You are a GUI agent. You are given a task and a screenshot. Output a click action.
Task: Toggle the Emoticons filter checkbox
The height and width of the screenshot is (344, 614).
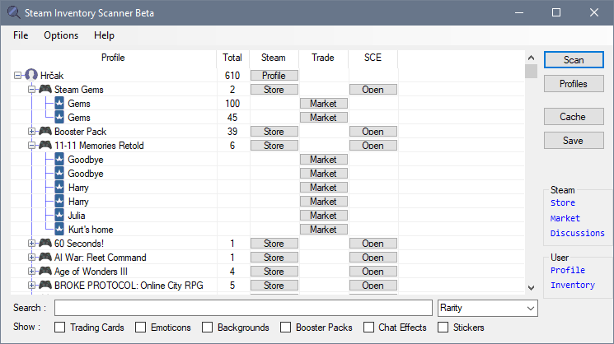pyautogui.click(x=141, y=328)
